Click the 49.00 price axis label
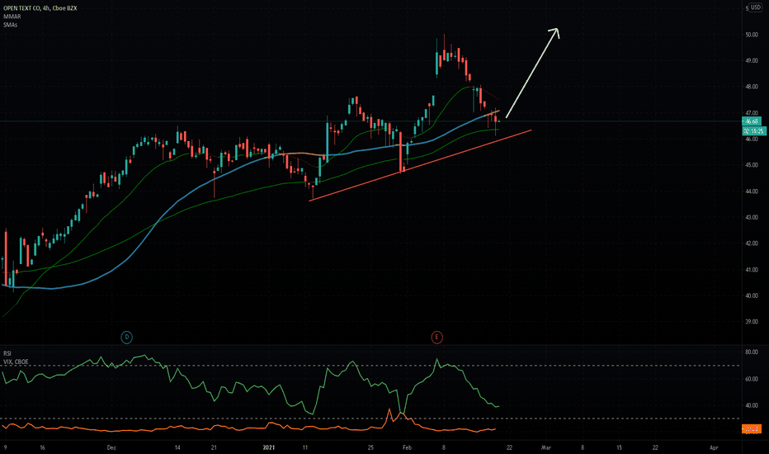The image size is (769, 454). (x=752, y=61)
